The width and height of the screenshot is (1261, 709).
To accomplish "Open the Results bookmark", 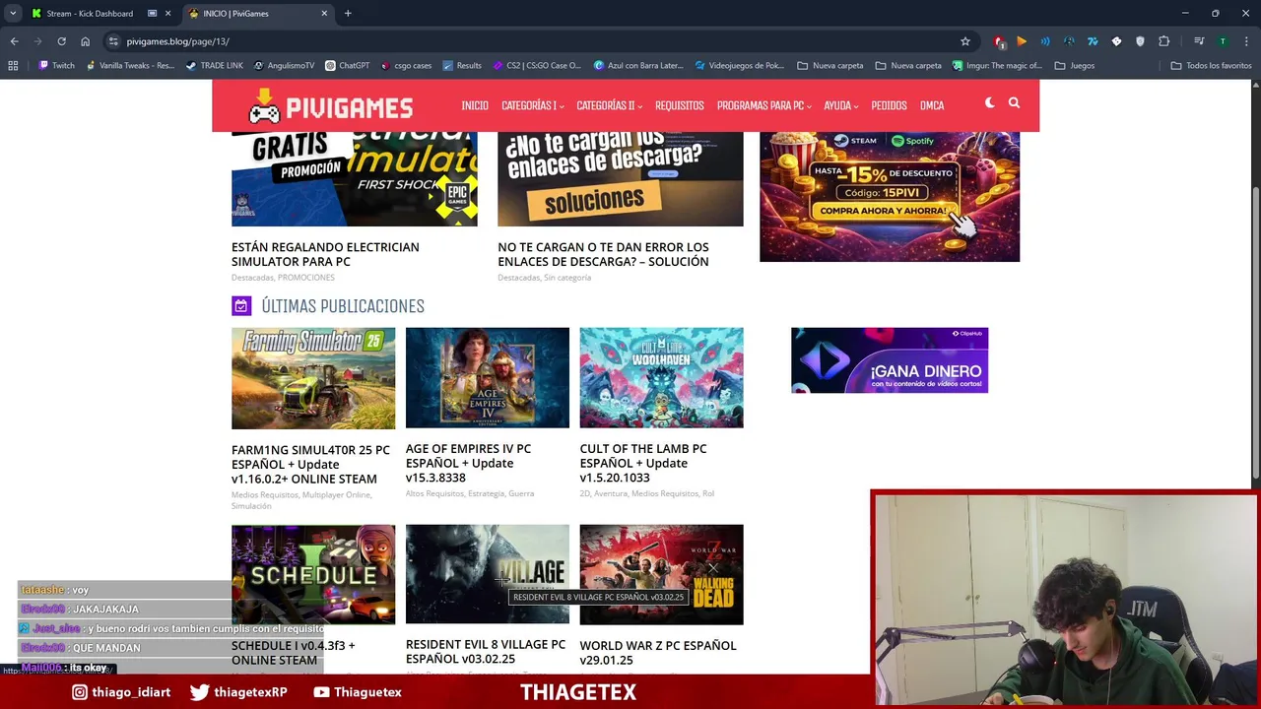I will 462,66.
